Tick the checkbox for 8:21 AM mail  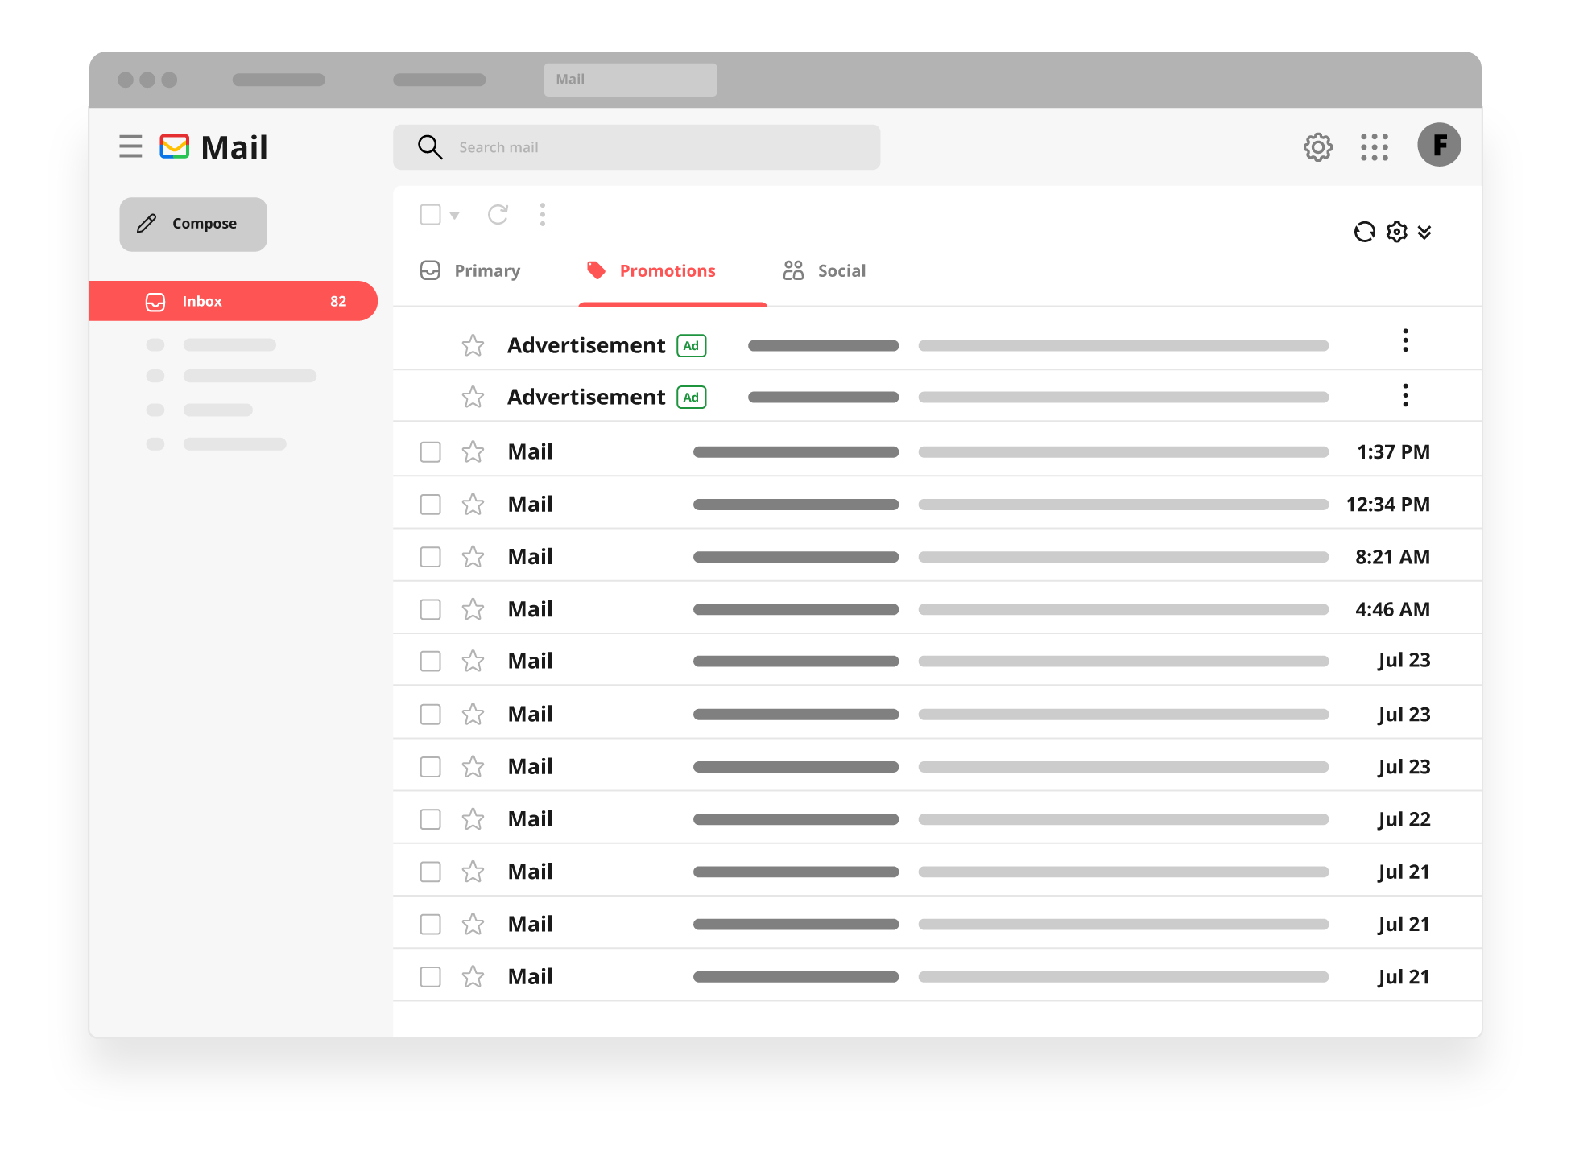[431, 557]
